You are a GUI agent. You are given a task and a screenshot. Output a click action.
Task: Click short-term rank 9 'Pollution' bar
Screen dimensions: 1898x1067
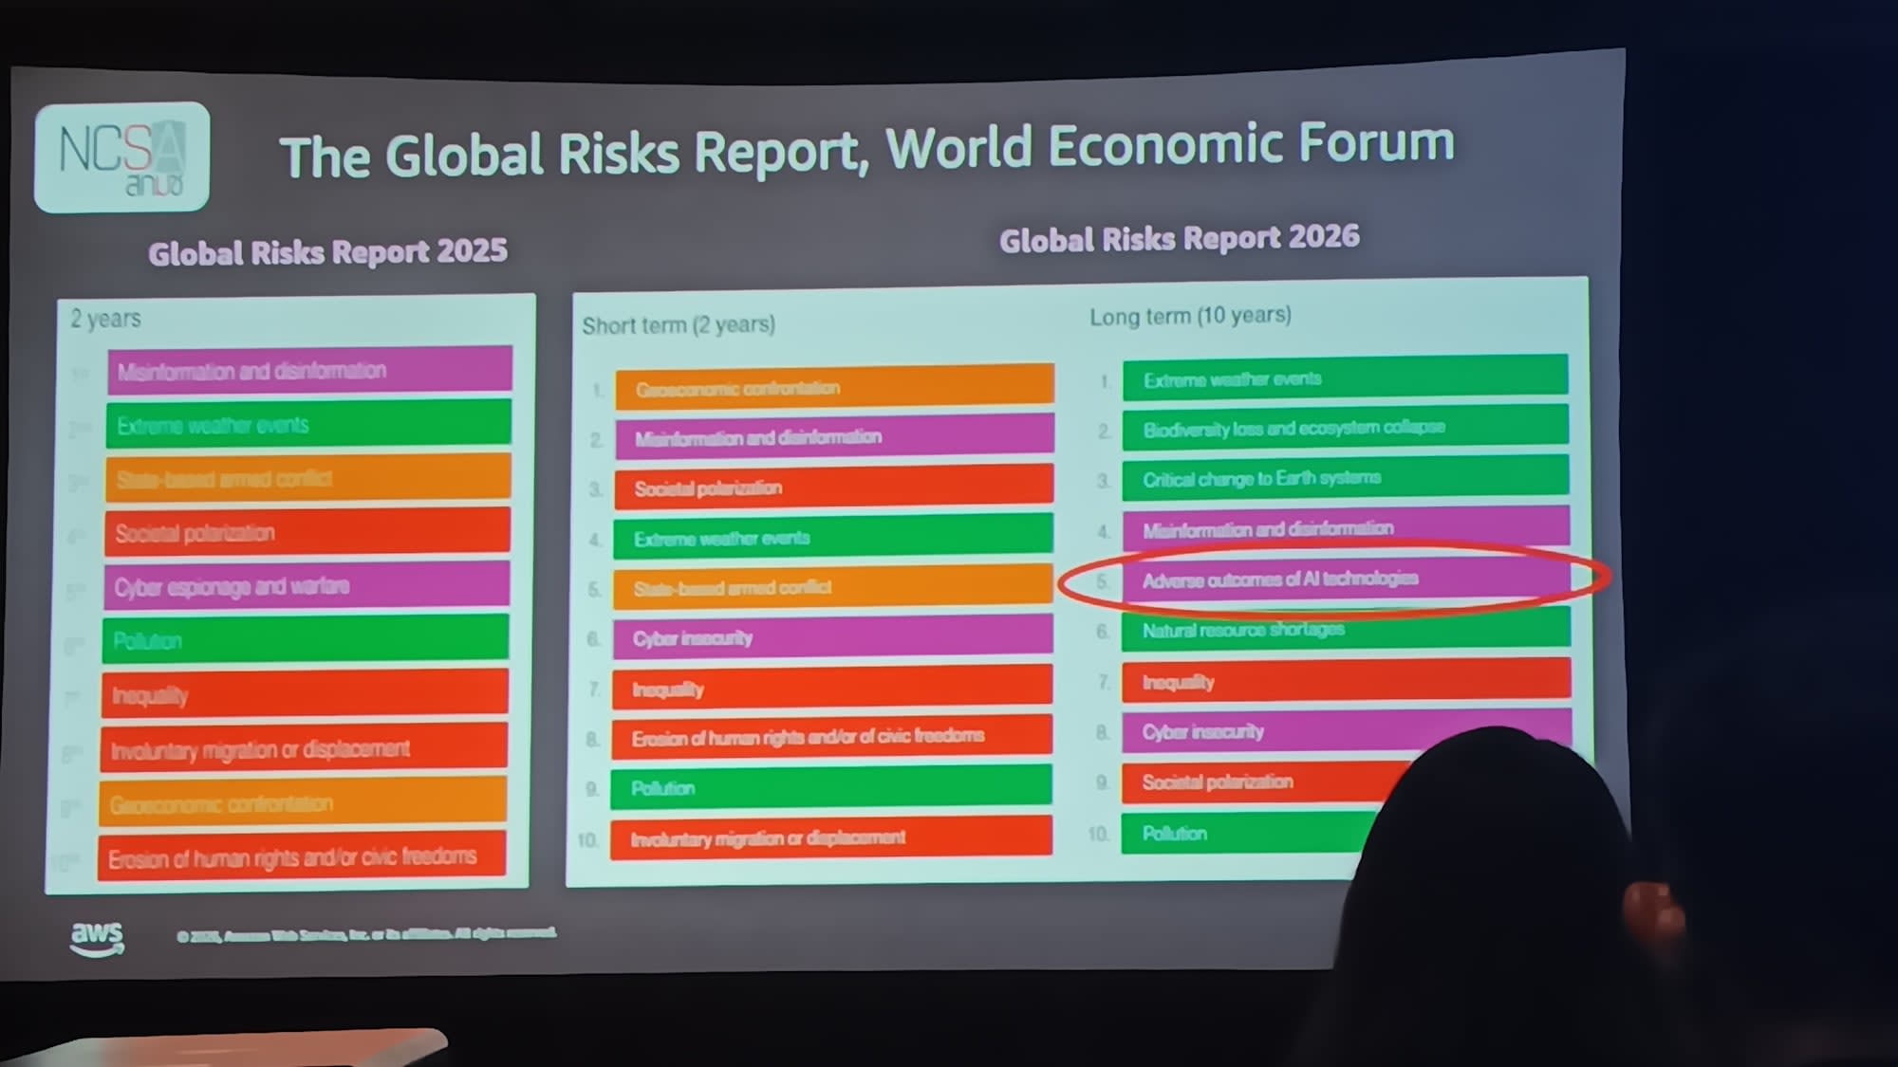tap(830, 787)
